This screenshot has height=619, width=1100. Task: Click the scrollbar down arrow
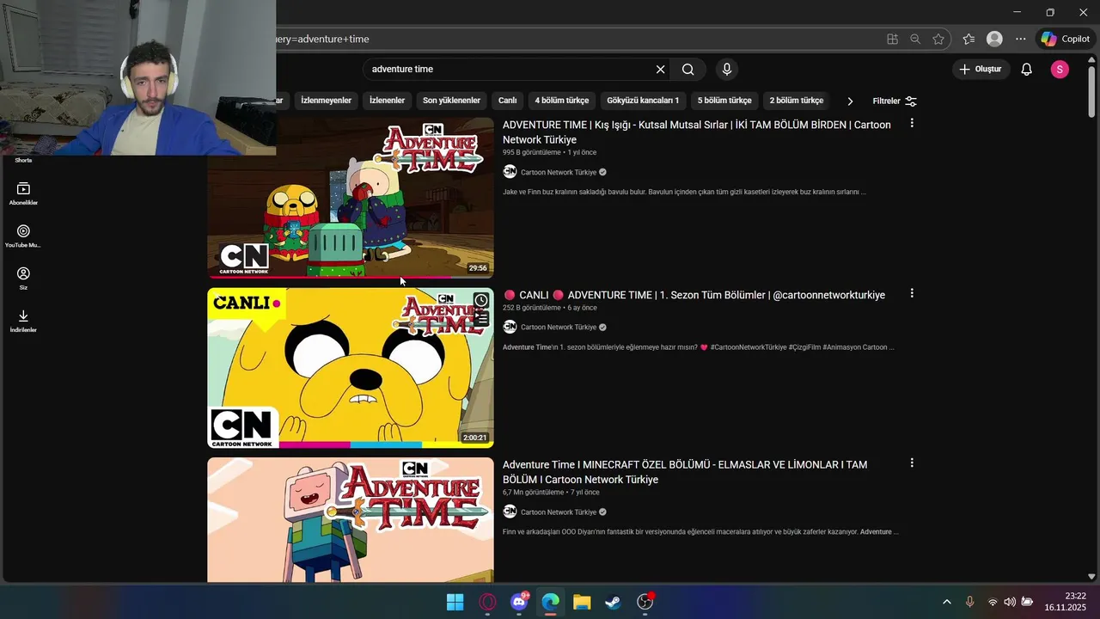click(1092, 577)
